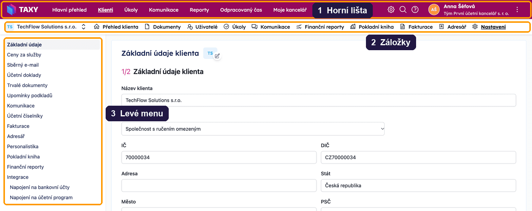Select Základní údaje in left menu

pos(52,44)
